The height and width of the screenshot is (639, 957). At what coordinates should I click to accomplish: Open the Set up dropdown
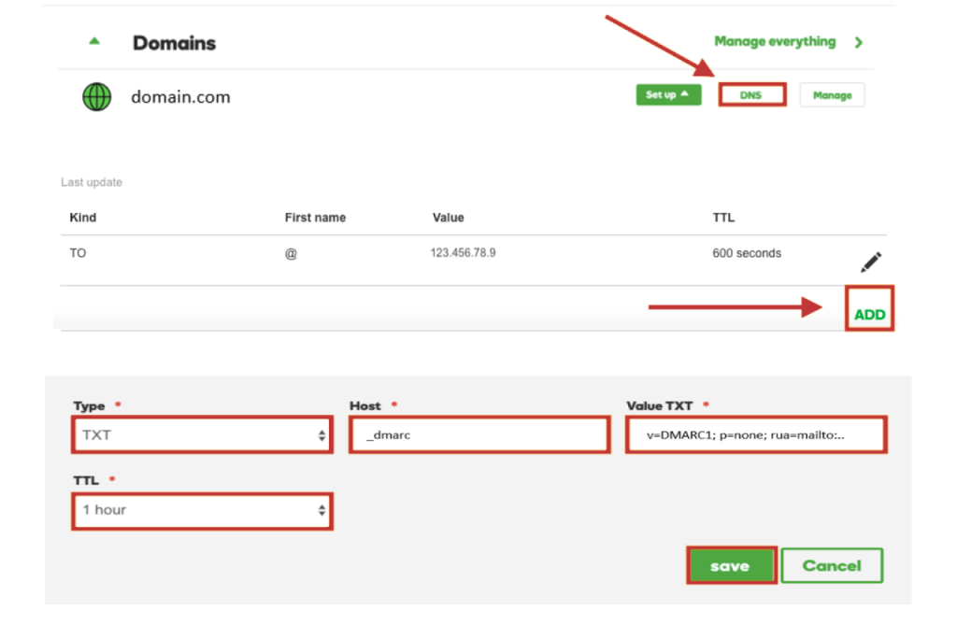pyautogui.click(x=667, y=94)
